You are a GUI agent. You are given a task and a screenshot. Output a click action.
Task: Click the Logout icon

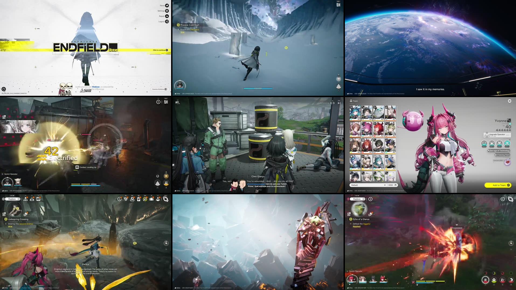(167, 21)
